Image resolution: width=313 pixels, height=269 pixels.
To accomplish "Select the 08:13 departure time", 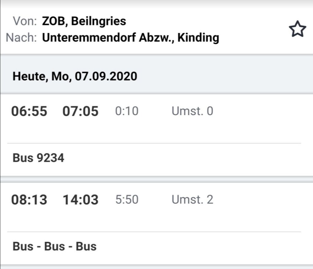I will pos(29,200).
